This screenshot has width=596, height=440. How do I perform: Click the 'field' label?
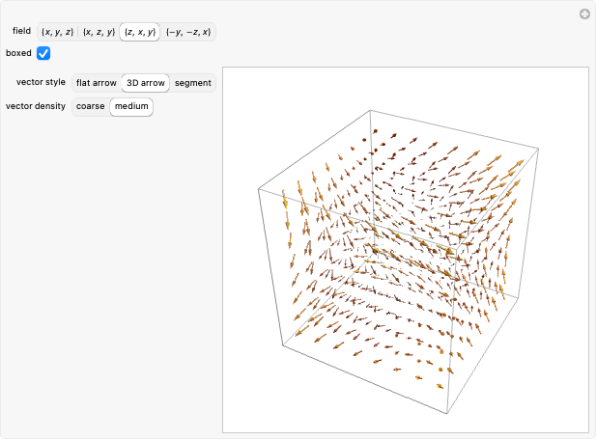tap(21, 32)
